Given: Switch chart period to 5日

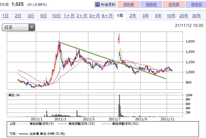Looking at the screenshot, I should click(43, 16).
